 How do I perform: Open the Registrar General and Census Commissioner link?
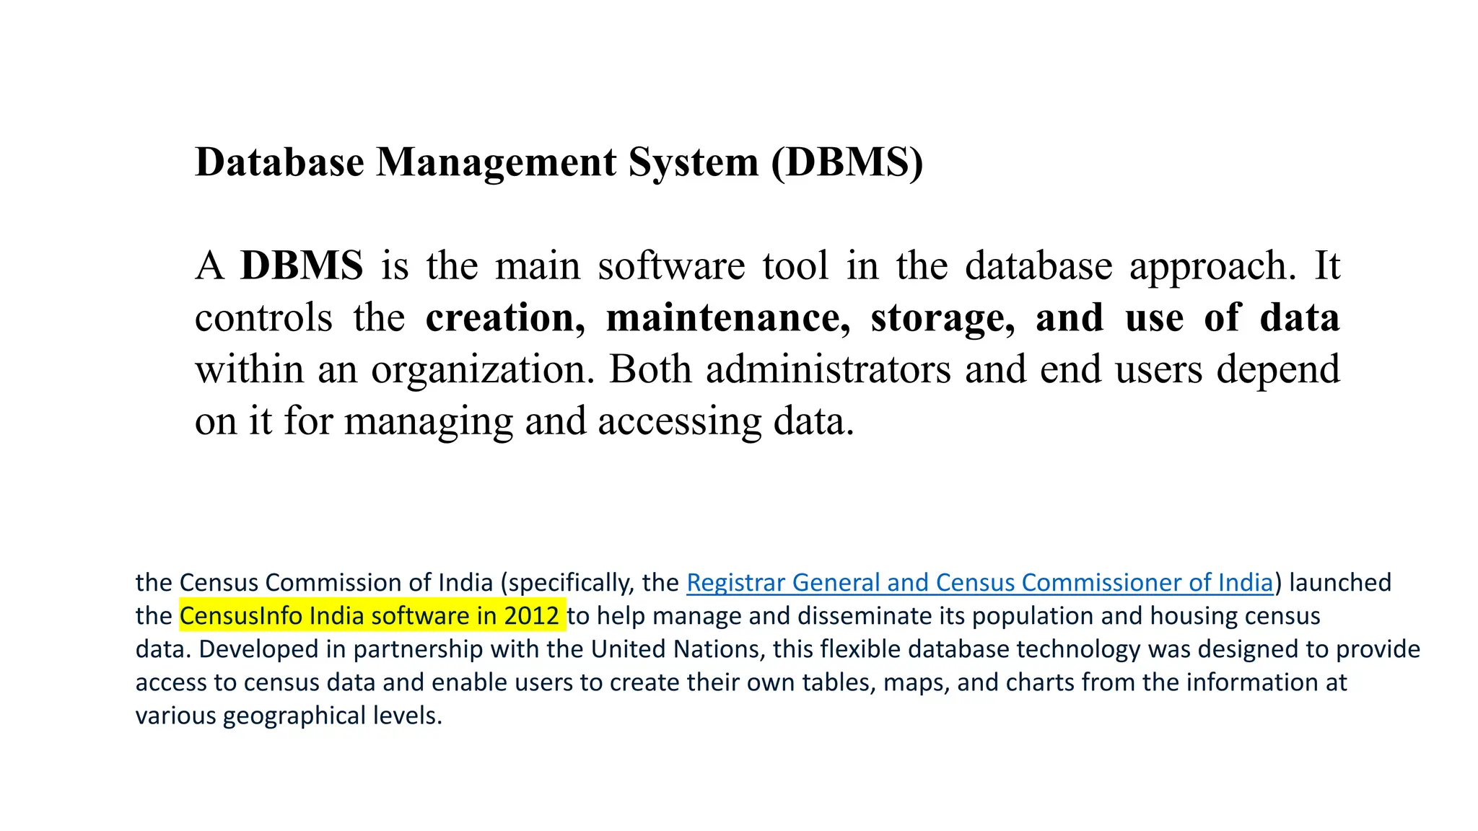click(x=979, y=583)
